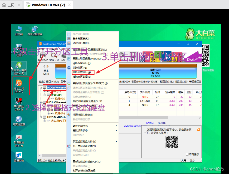
Task: Close the Windows 10 x64 (2) tab
Action: click(x=69, y=5)
